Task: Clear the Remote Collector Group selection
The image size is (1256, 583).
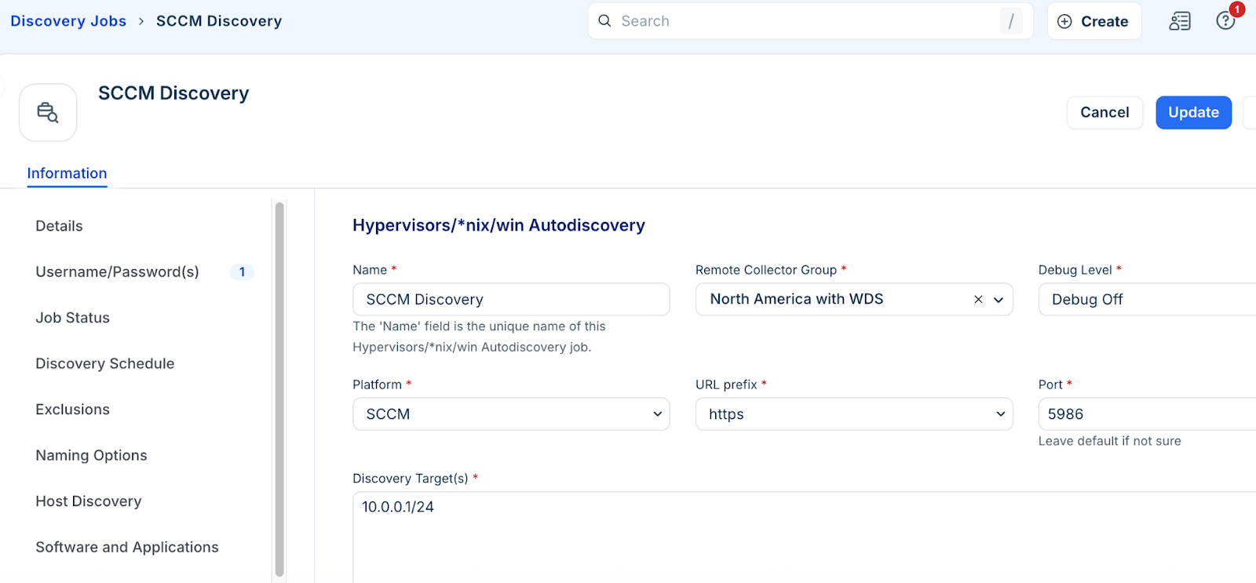Action: pos(978,300)
